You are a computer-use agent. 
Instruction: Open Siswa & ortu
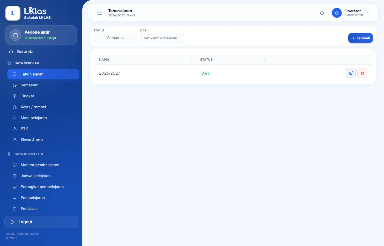[x=43, y=140]
